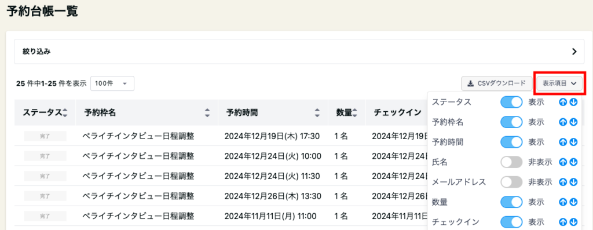Move ステータス item down with arrow icon
Viewport: 593px width, 230px height.
(x=573, y=102)
